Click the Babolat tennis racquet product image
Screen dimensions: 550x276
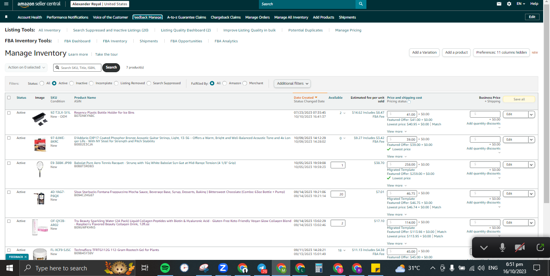(40, 169)
